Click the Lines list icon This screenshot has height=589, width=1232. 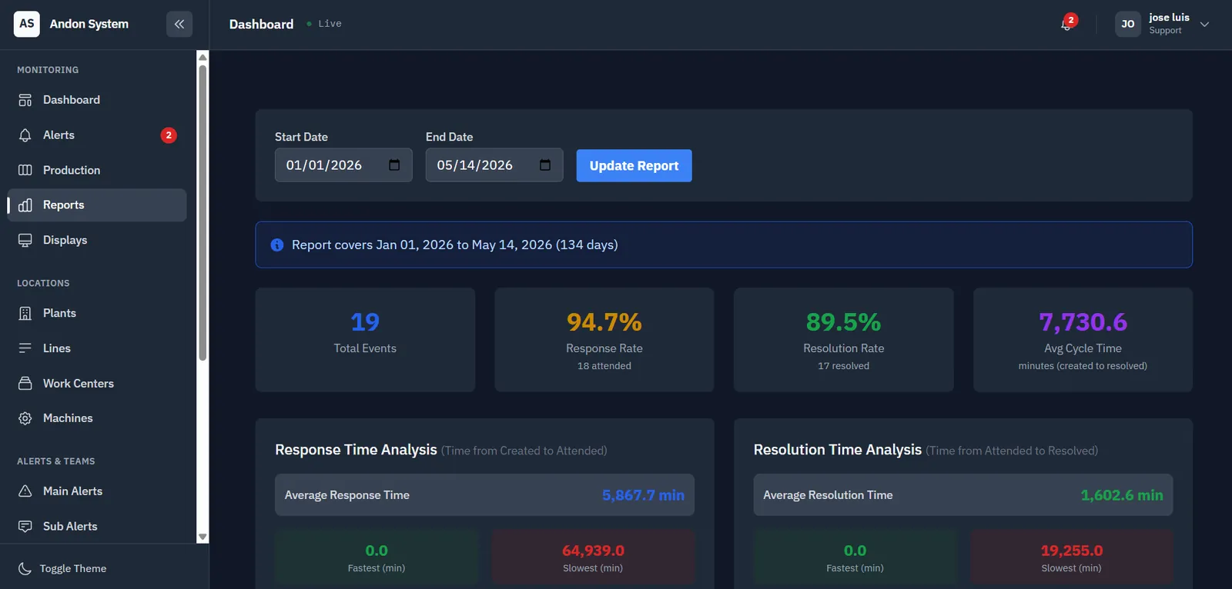click(x=25, y=348)
